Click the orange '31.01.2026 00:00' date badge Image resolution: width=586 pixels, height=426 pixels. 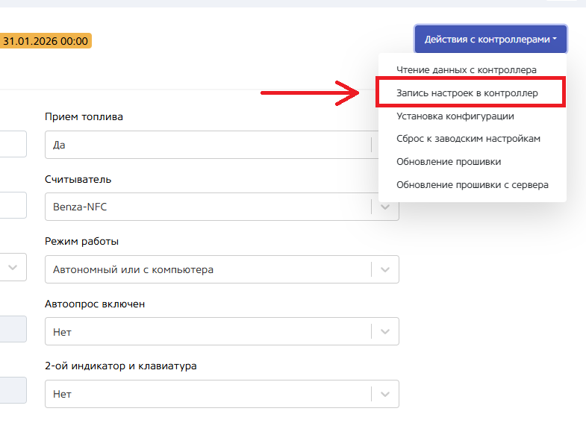click(45, 41)
